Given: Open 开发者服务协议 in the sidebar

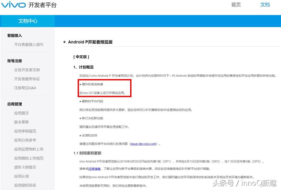Looking at the screenshot, I should (x=27, y=79).
